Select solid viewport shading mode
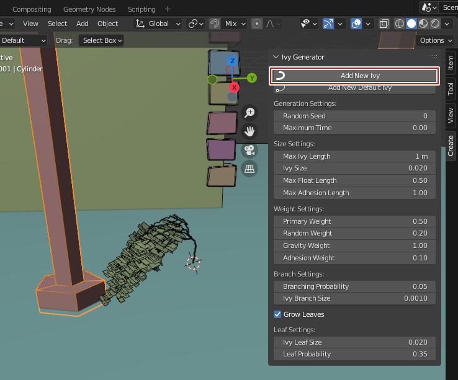The width and height of the screenshot is (458, 380). click(x=411, y=24)
